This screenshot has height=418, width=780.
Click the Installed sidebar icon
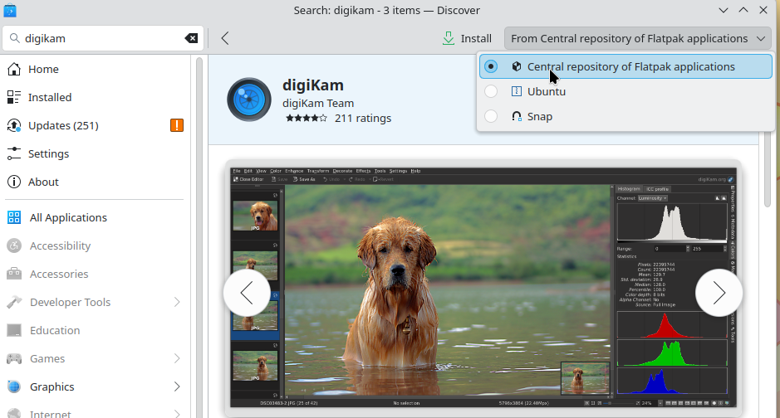pyautogui.click(x=14, y=97)
